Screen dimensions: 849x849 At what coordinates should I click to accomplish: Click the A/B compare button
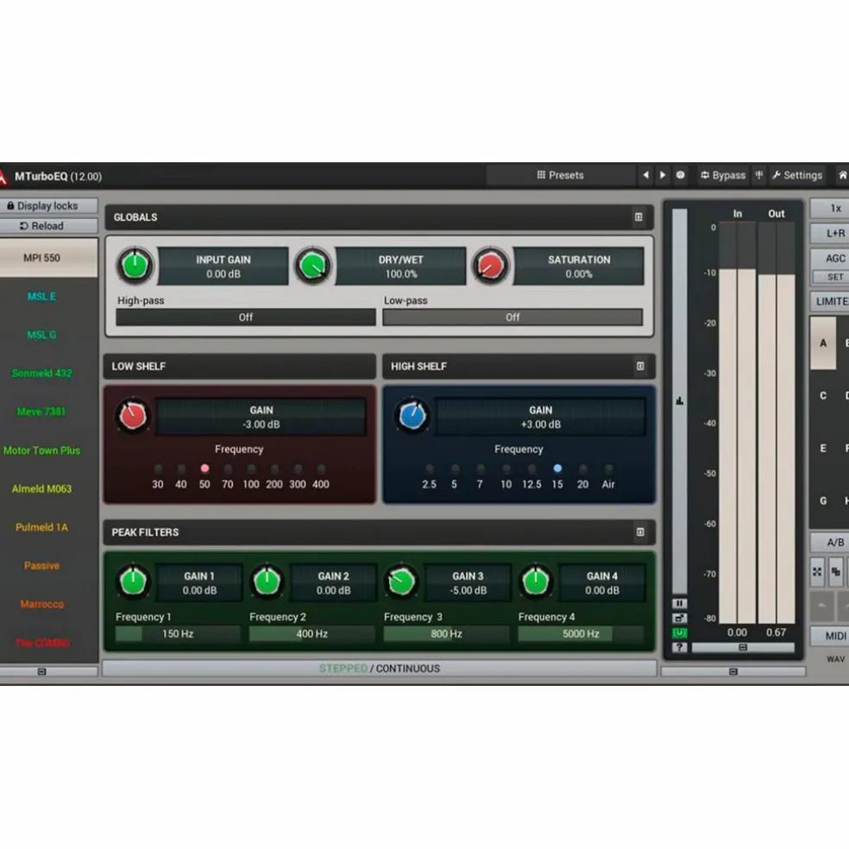[833, 542]
